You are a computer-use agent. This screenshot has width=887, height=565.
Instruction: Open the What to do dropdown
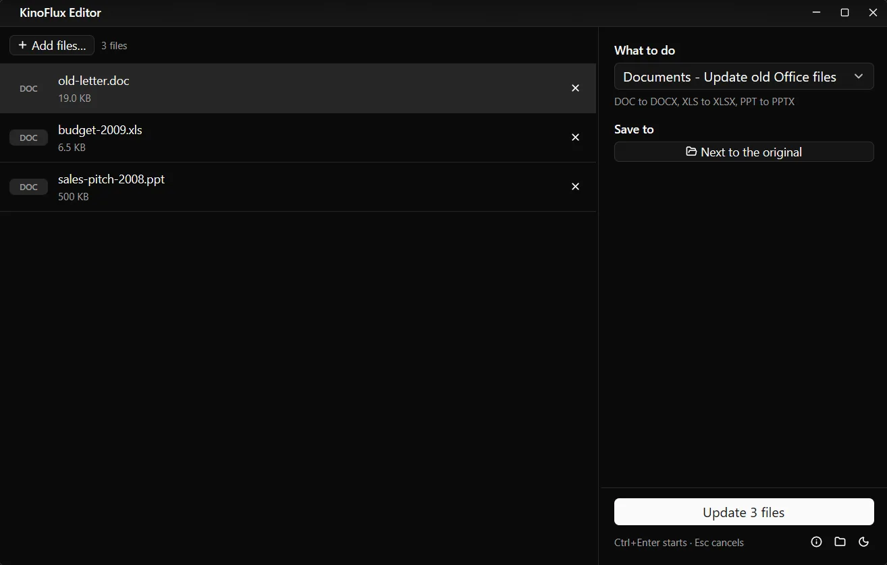(744, 77)
